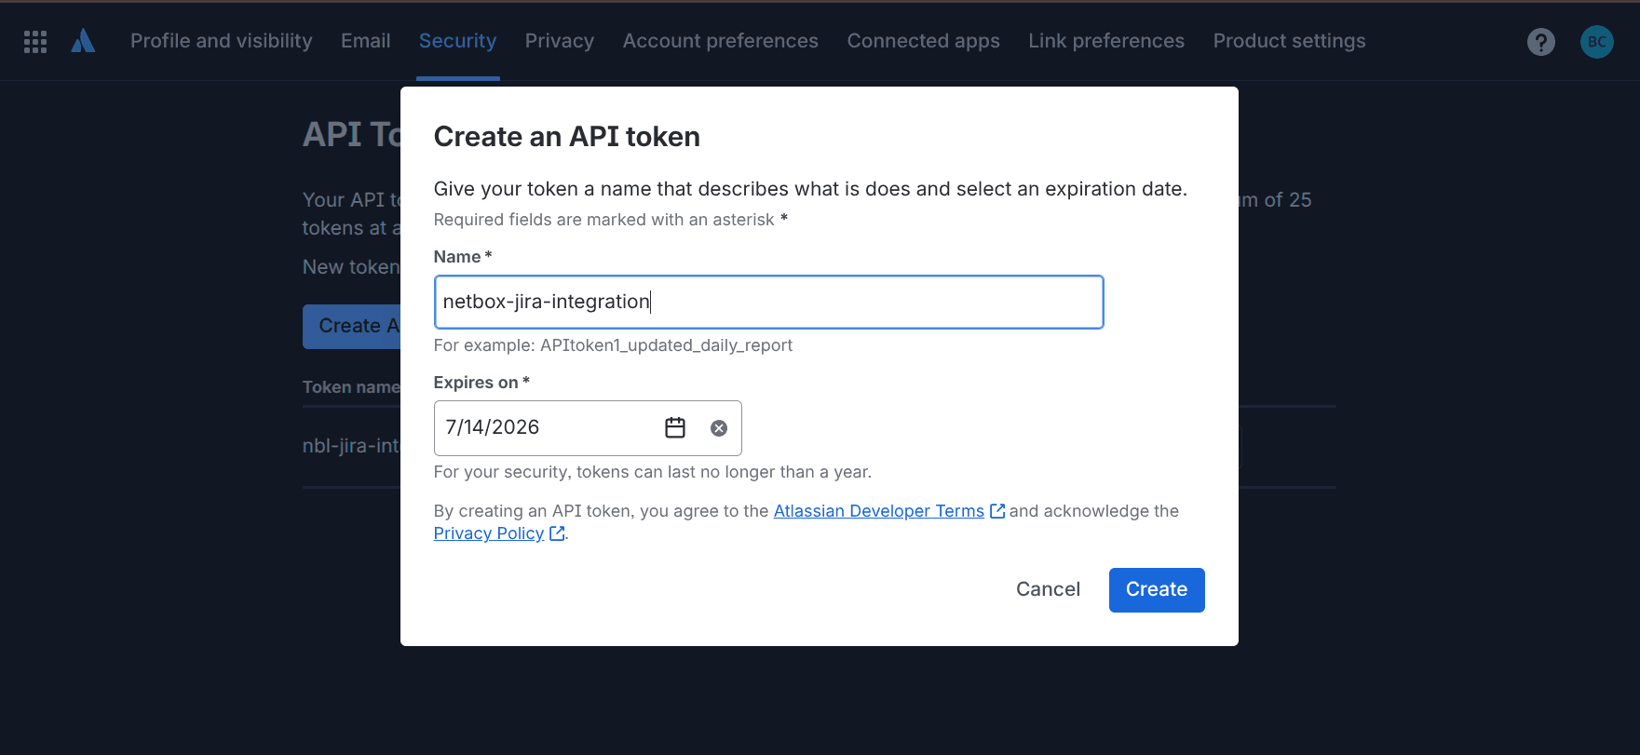Open Account preferences tab
Viewport: 1640px width, 755px height.
click(721, 41)
